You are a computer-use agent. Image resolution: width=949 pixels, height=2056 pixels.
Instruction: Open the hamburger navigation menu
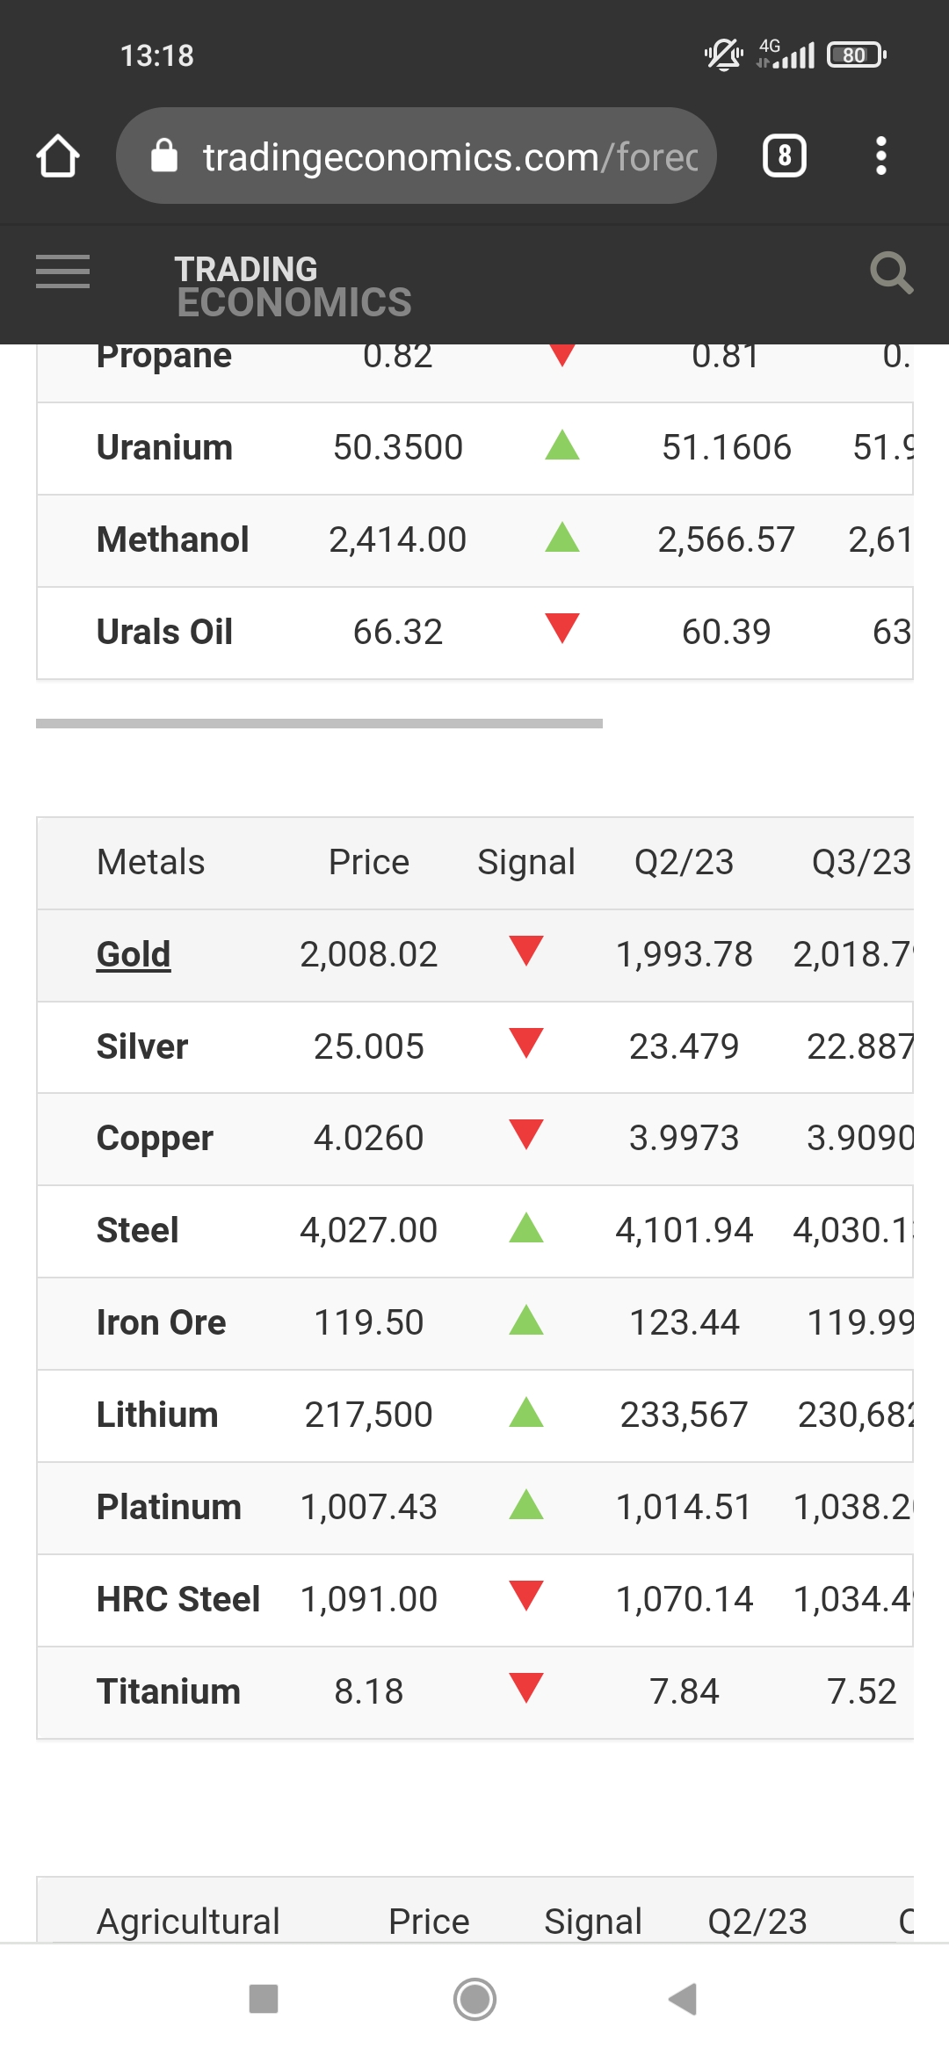[62, 271]
